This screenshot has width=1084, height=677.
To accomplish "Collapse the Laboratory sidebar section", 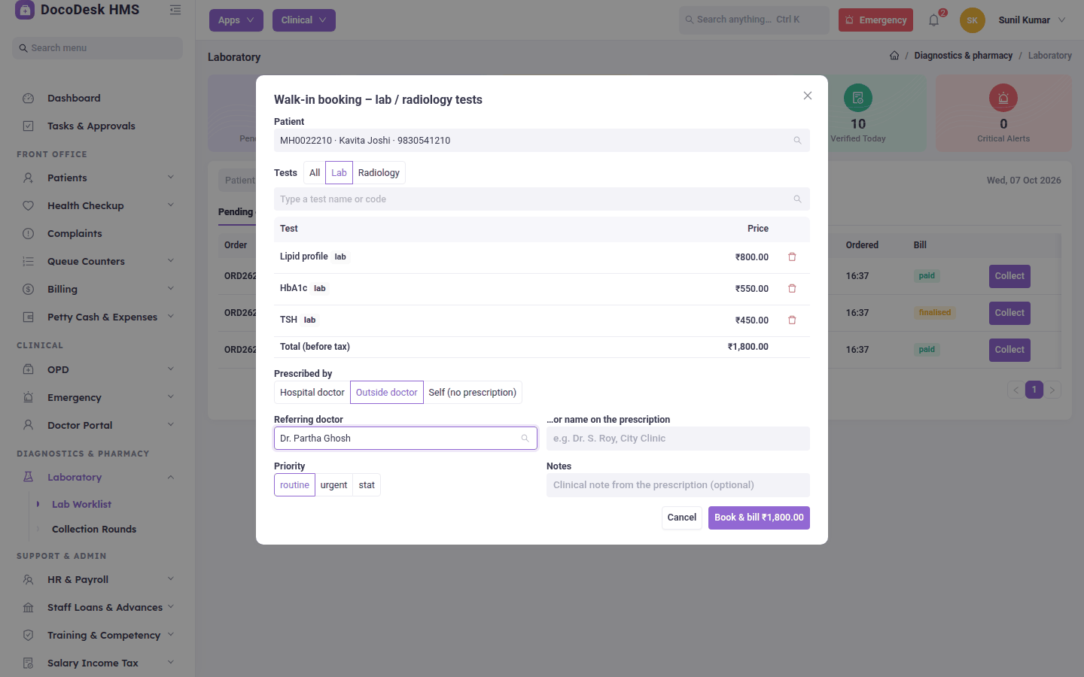I will click(x=98, y=478).
